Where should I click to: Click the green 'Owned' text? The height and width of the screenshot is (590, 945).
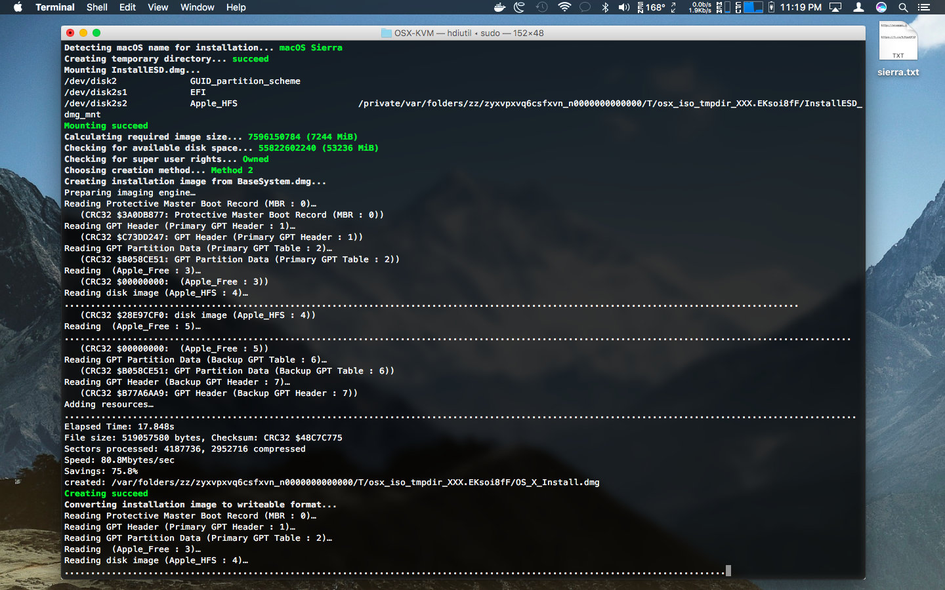tap(256, 159)
